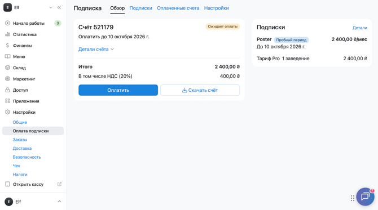Click the Приложения grid icon

click(7, 101)
